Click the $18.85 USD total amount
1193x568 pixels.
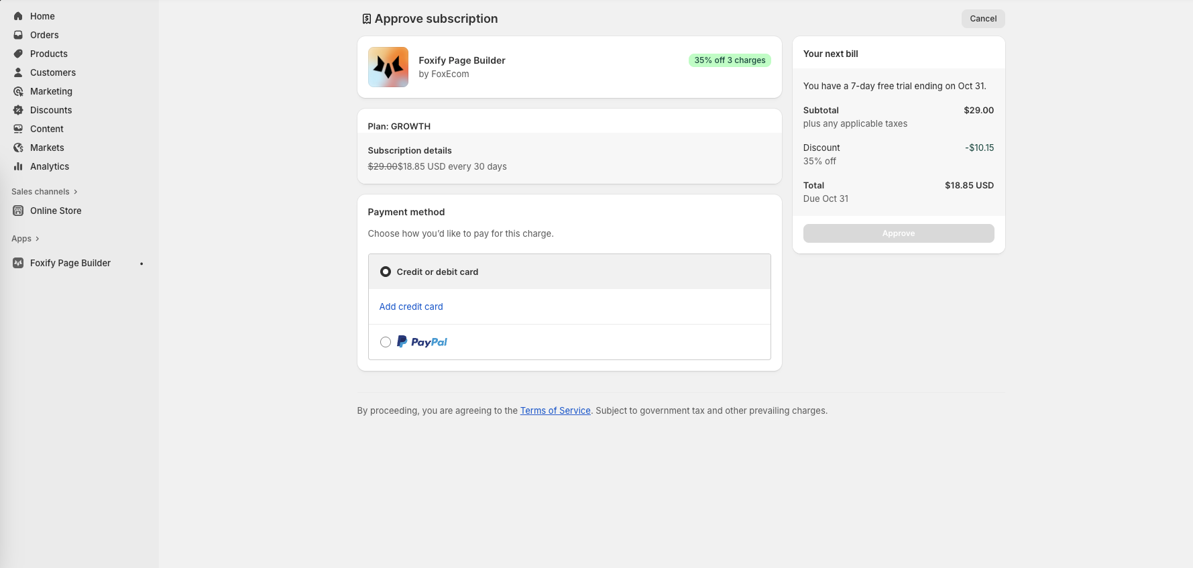(969, 185)
